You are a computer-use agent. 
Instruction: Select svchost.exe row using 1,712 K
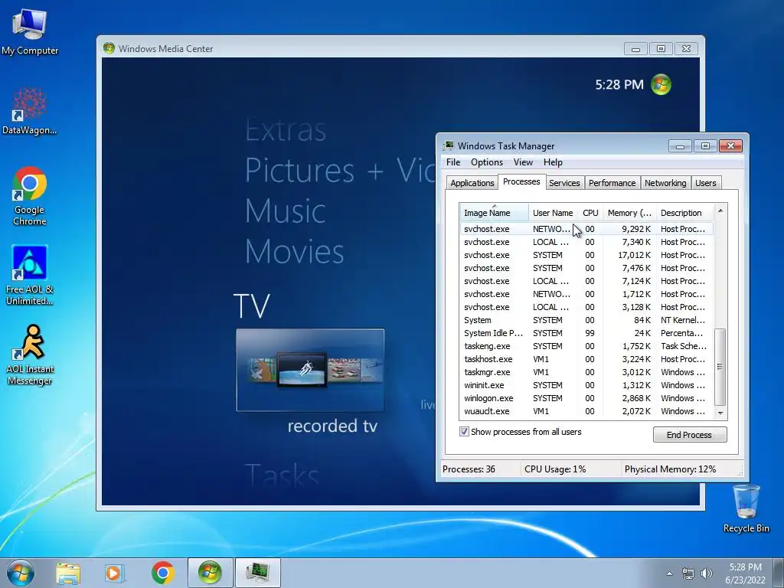(x=586, y=294)
